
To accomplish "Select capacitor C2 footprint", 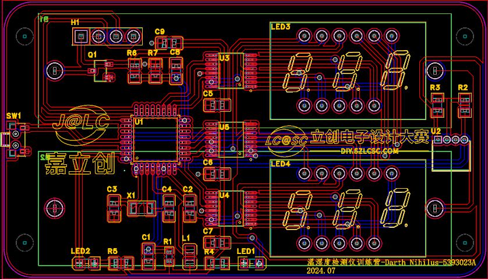I will click(189, 209).
